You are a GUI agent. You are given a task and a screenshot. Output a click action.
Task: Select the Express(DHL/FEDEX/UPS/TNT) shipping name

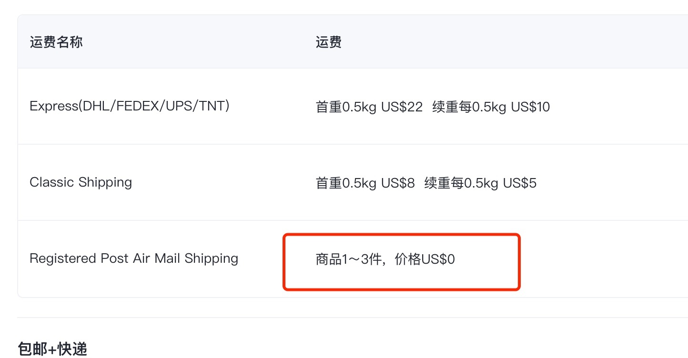(x=129, y=106)
